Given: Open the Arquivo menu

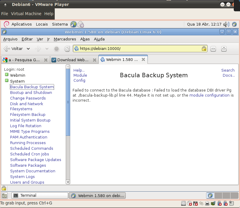Looking at the screenshot, I should (x=10, y=39).
